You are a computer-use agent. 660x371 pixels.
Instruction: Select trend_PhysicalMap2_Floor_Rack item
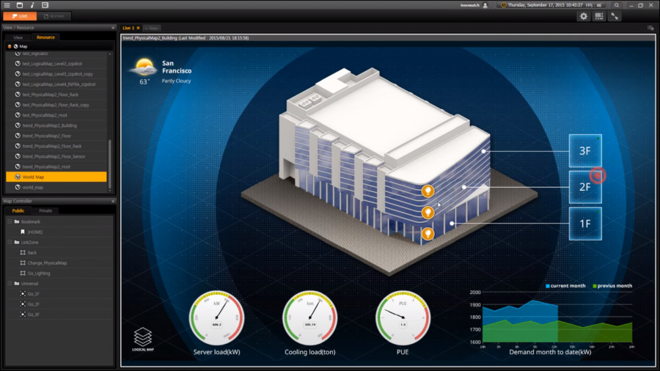tap(56, 146)
